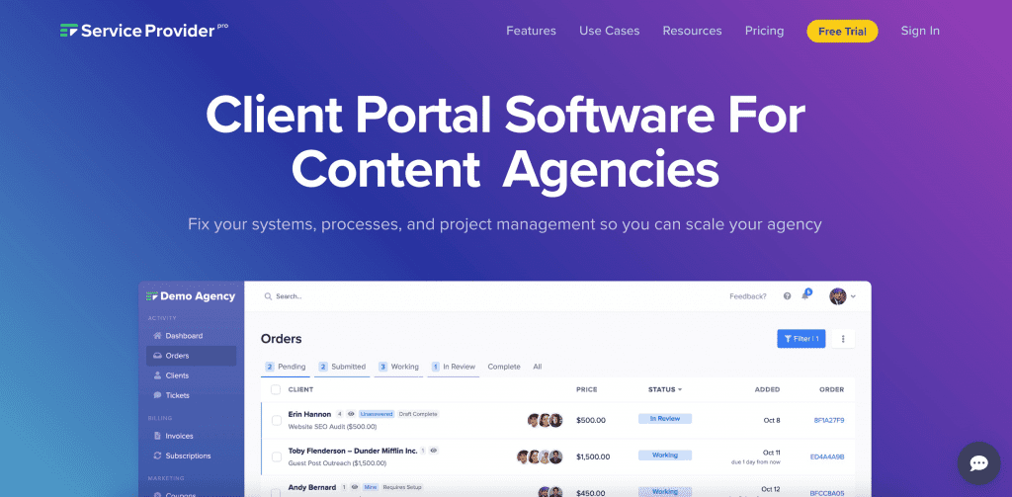Open the Use Cases menu
This screenshot has width=1012, height=497.
pyautogui.click(x=609, y=31)
